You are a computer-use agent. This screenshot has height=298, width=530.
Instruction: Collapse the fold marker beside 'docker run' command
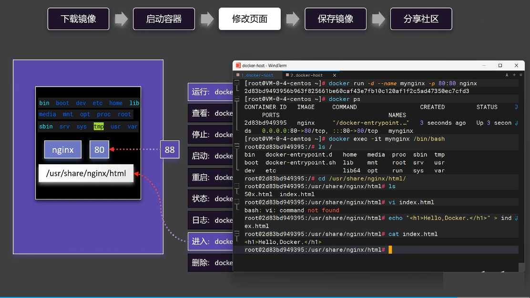click(x=236, y=83)
